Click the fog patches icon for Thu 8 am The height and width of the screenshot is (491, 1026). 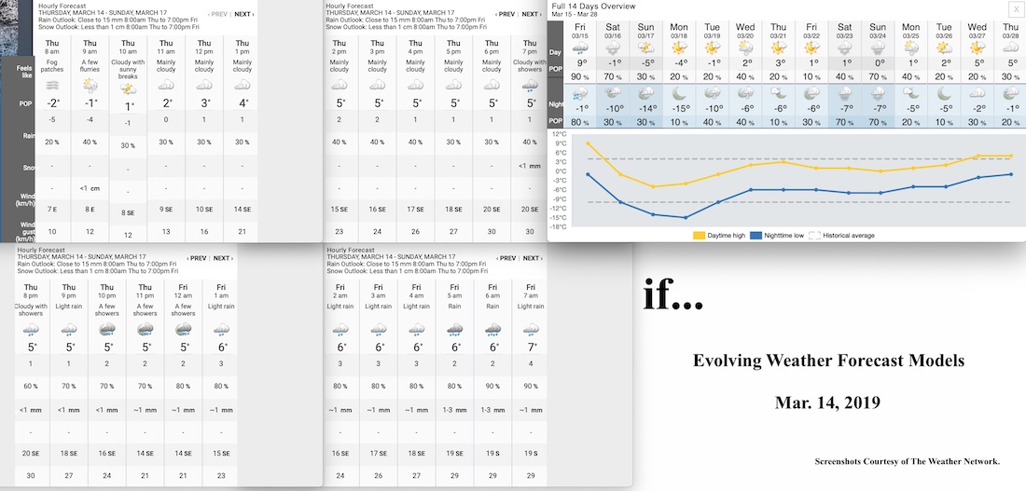click(51, 85)
